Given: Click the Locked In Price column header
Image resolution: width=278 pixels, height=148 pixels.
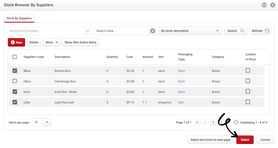Looking at the screenshot, I should click(251, 57).
